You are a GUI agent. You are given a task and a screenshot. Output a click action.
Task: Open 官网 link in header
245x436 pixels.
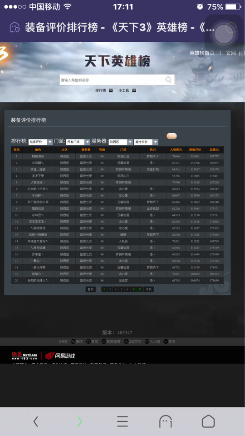[x=231, y=53]
